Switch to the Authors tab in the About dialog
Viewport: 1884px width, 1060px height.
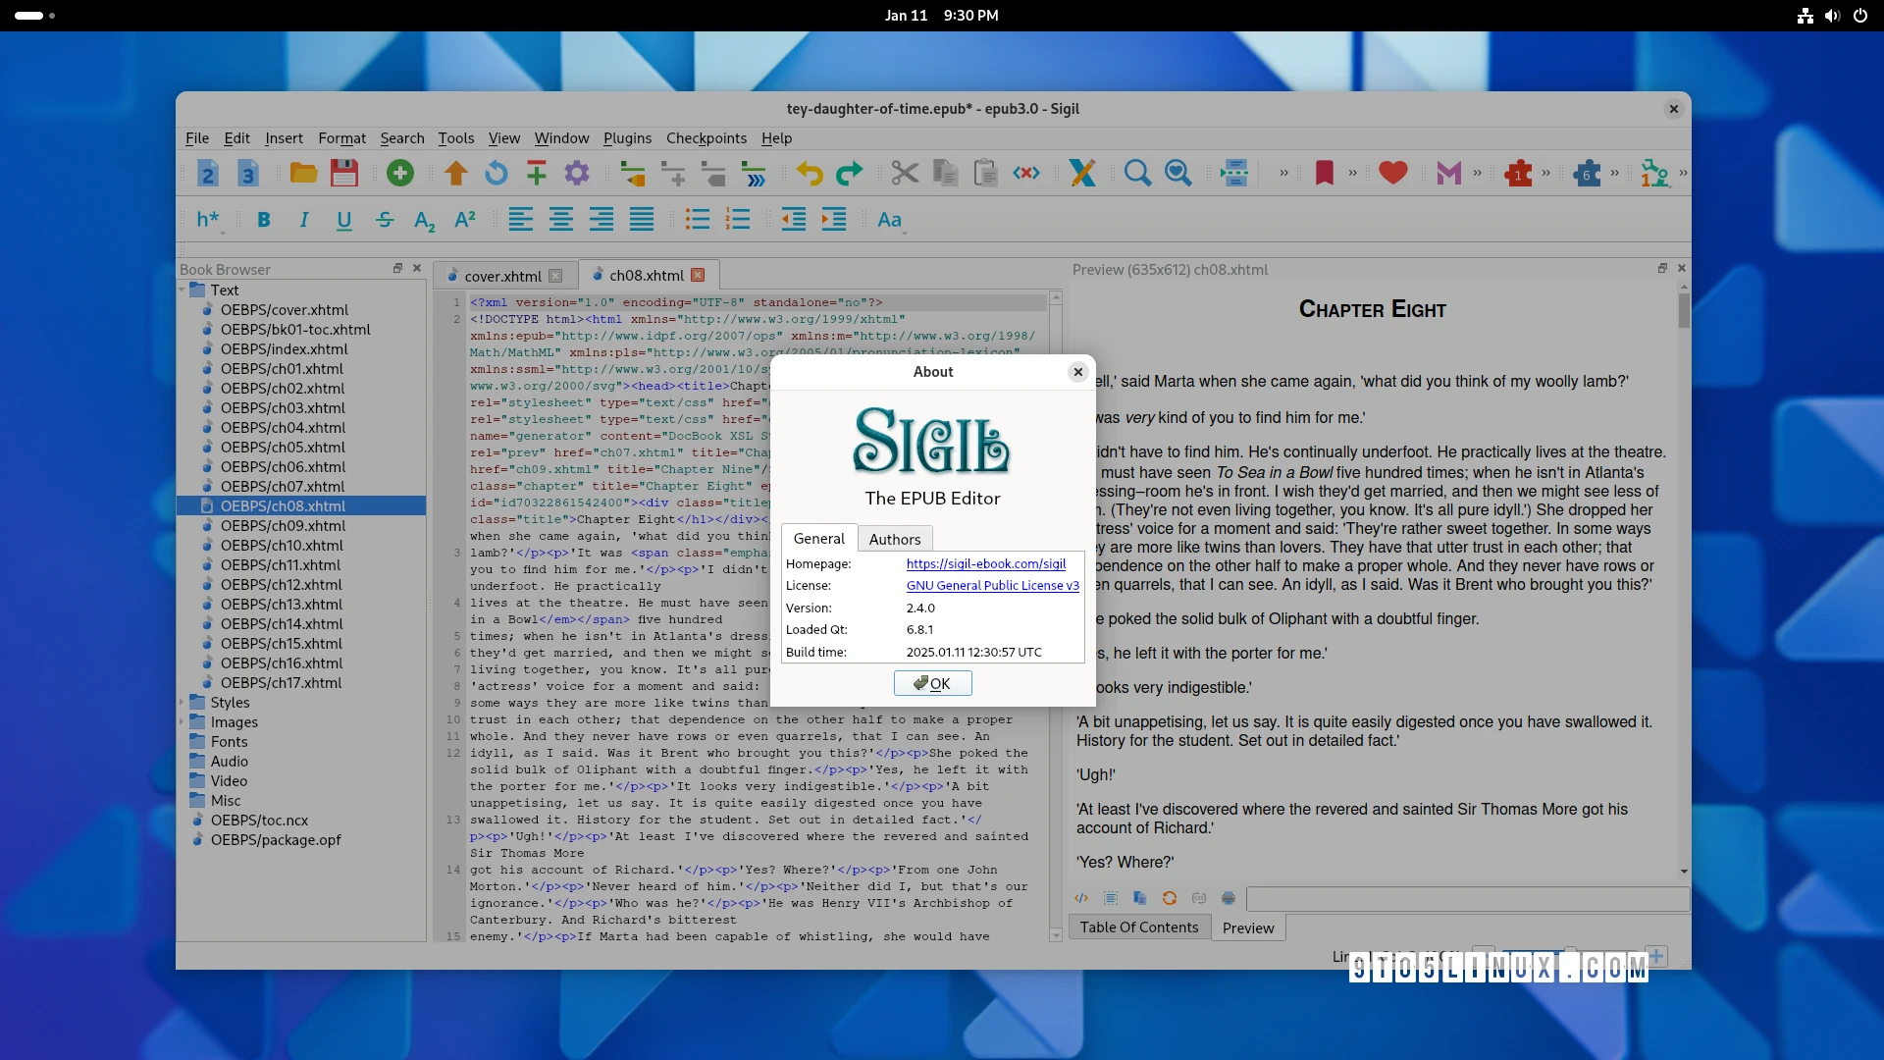click(894, 538)
